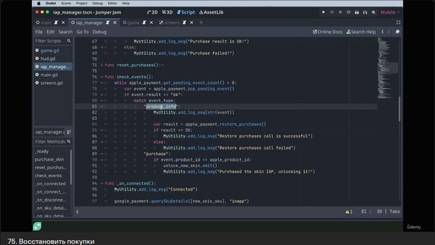This screenshot has height=245, width=435.
Task: Open the script editor Edit menu
Action: [x=50, y=32]
